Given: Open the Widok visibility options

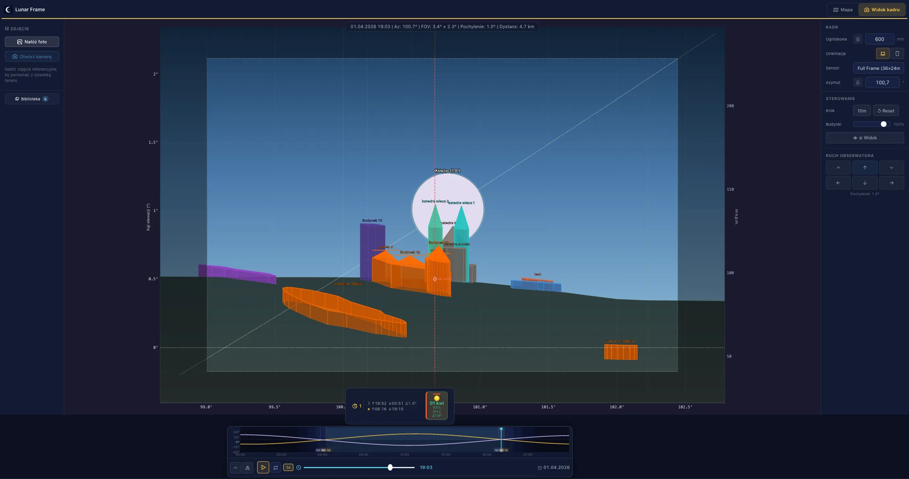Looking at the screenshot, I should [x=865, y=138].
